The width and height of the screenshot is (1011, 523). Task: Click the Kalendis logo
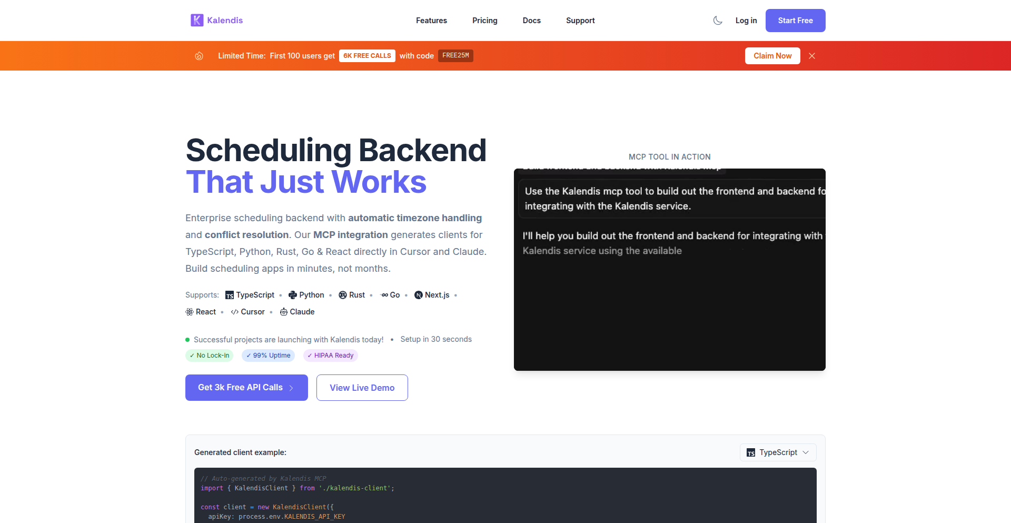216,20
